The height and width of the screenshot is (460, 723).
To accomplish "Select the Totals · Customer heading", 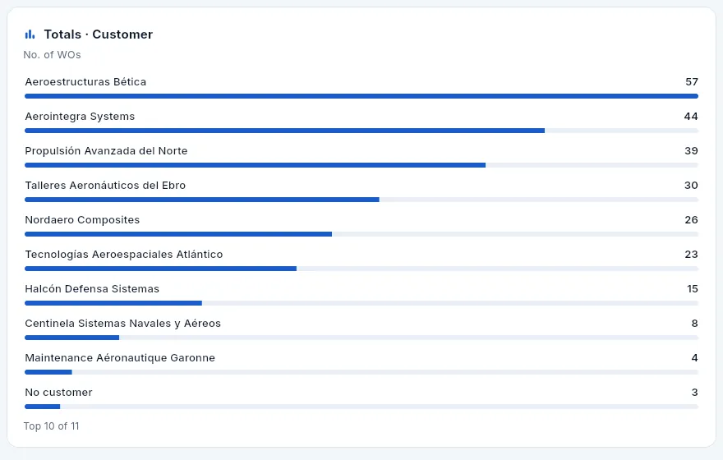I will (x=99, y=34).
